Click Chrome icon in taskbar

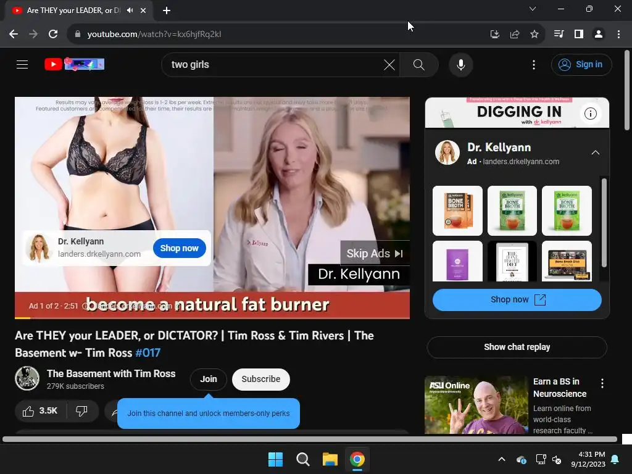357,459
